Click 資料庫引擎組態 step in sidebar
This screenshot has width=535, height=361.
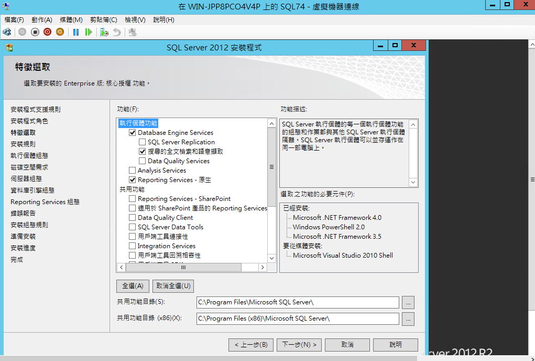[x=32, y=190]
